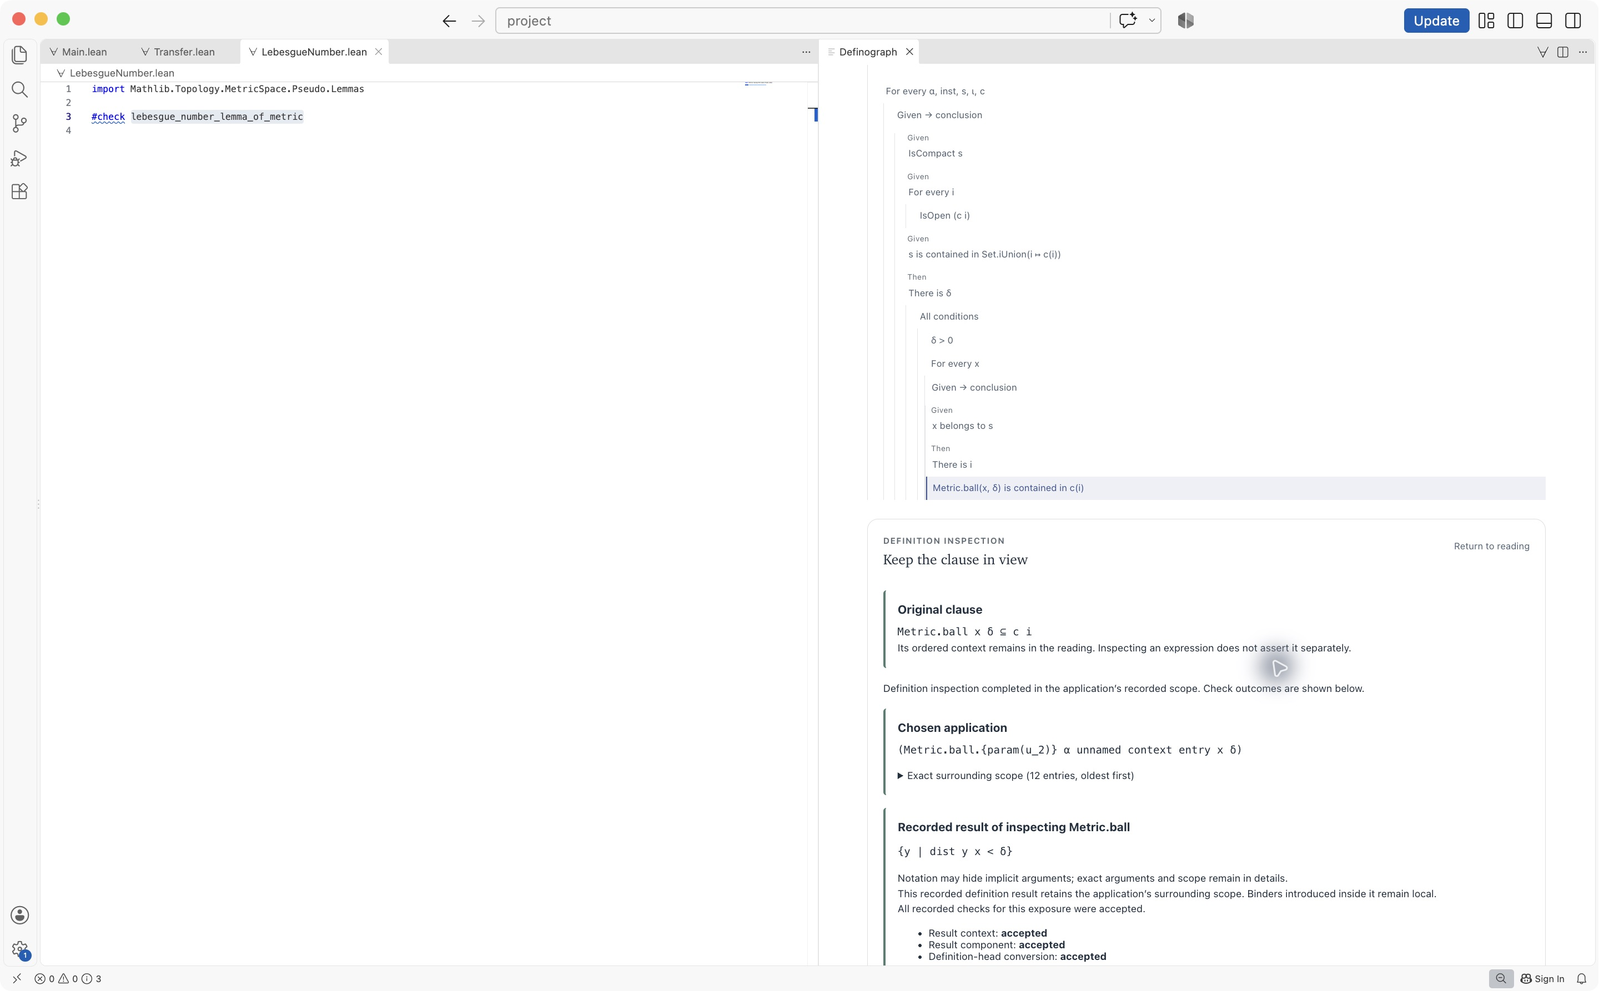Open errors and warnings status indicator
This screenshot has width=1599, height=991.
pos(68,979)
